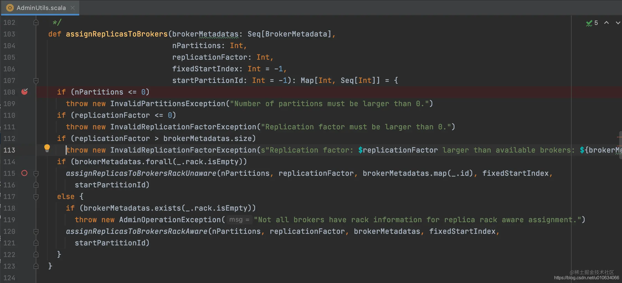Click assignReplicasToBrokersRackUnaware call on line 115

(x=141, y=173)
